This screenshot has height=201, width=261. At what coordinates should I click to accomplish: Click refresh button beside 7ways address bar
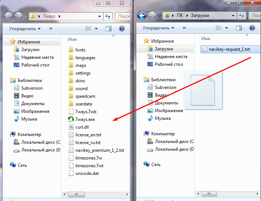[x=108, y=16]
